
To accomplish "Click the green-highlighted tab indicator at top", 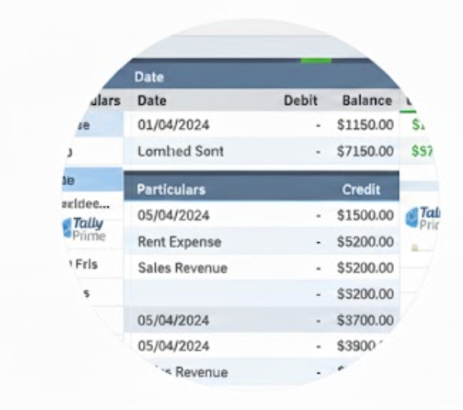I will (316, 59).
